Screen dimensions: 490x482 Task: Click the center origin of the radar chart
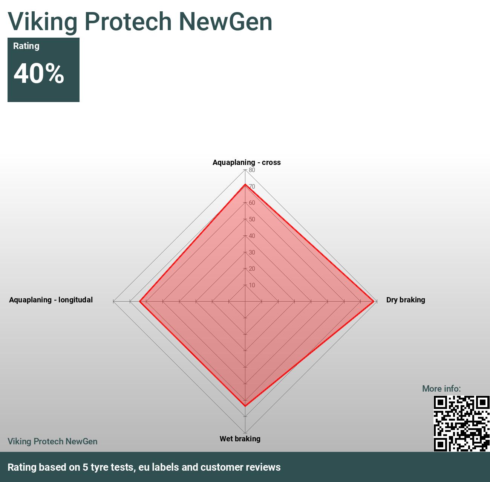point(245,301)
